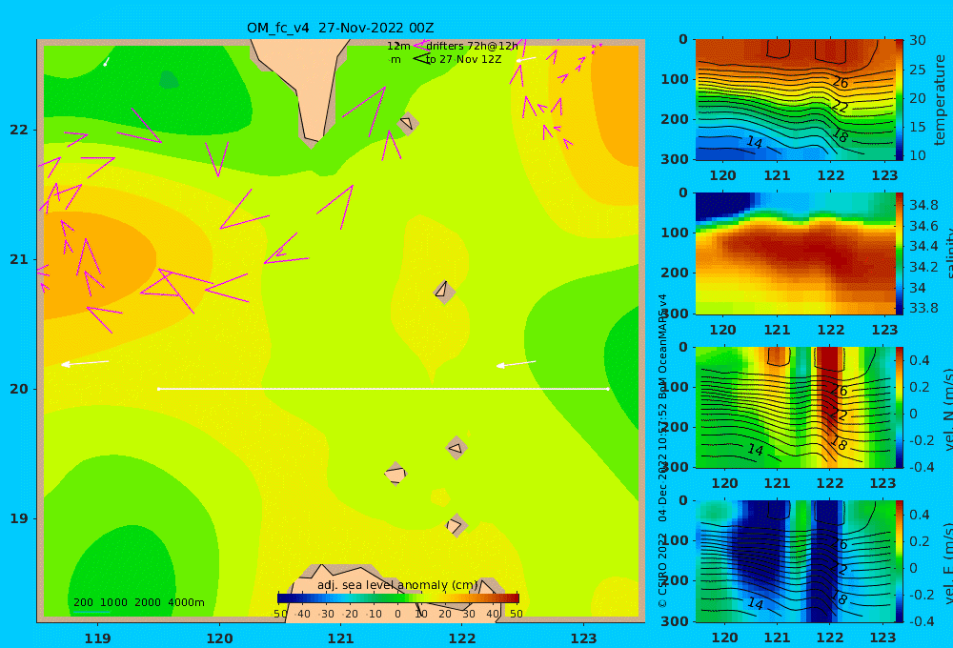953x648 pixels.
Task: Open the eastward velocity section panel
Action: [795, 561]
